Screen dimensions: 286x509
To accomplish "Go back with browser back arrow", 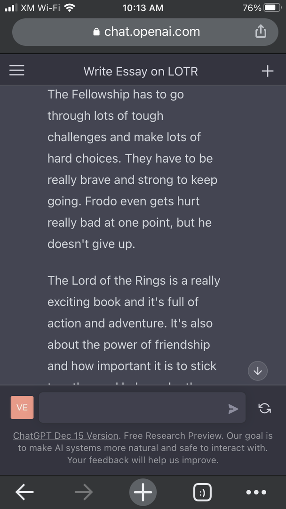I will click(x=24, y=492).
